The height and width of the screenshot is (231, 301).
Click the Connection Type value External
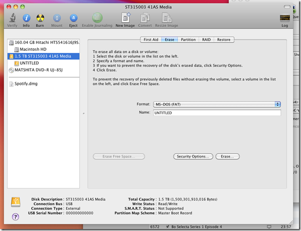[x=73, y=209]
